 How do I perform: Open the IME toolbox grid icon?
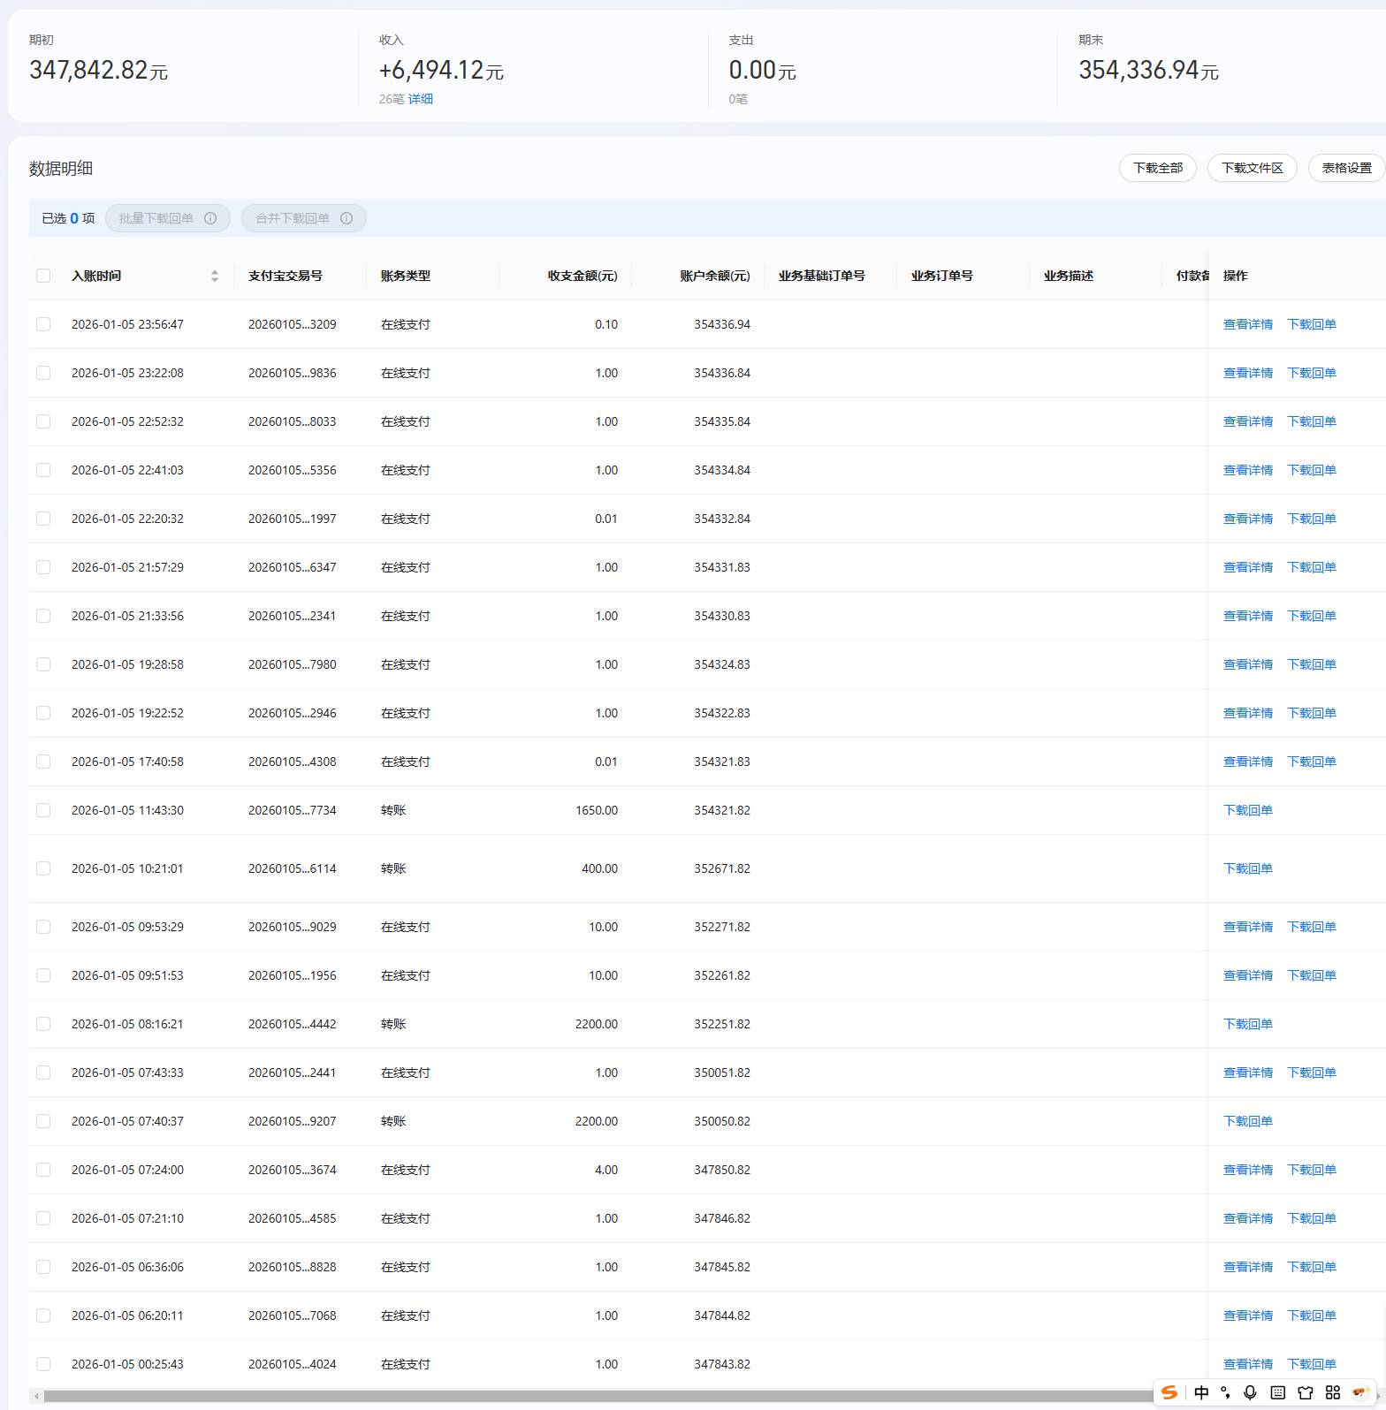[1333, 1392]
